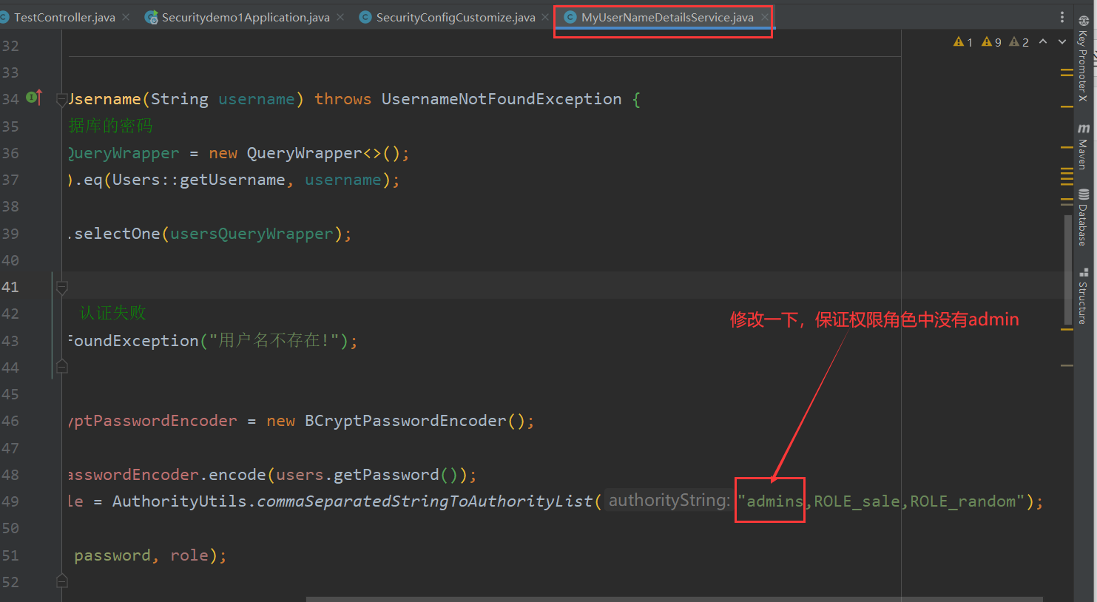Select SecurityConfigCustomize.java editor tab
This screenshot has width=1097, height=602.
tap(456, 17)
